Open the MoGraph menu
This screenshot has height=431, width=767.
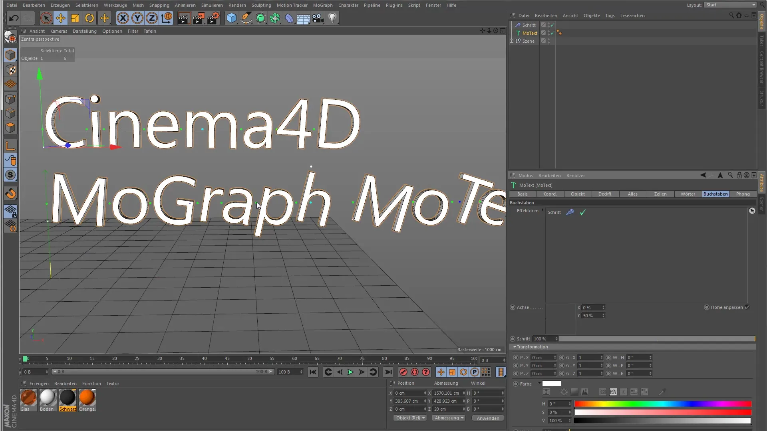pos(323,5)
